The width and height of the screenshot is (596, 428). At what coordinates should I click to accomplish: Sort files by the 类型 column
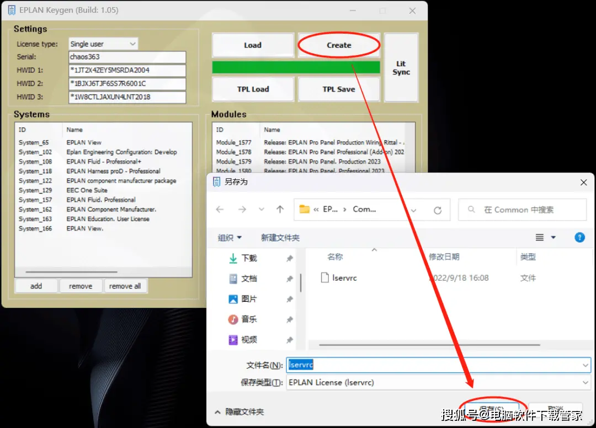tap(528, 257)
